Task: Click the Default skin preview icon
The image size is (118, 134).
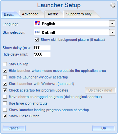Action: 38,32
